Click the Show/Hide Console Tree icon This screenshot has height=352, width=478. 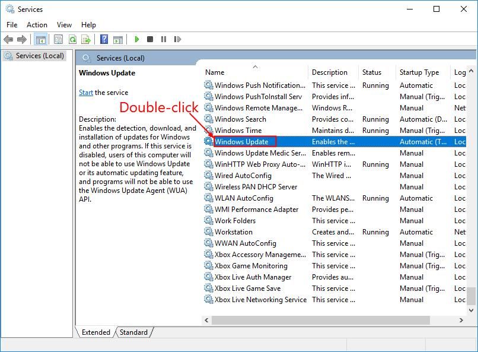pos(41,39)
